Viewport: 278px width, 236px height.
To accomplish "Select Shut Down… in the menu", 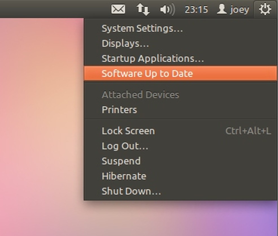I will pos(131,191).
